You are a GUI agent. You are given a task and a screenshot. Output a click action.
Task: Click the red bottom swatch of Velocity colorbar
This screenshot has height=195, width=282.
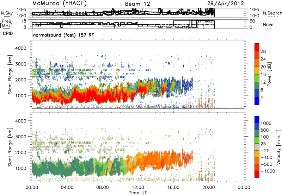257,174
